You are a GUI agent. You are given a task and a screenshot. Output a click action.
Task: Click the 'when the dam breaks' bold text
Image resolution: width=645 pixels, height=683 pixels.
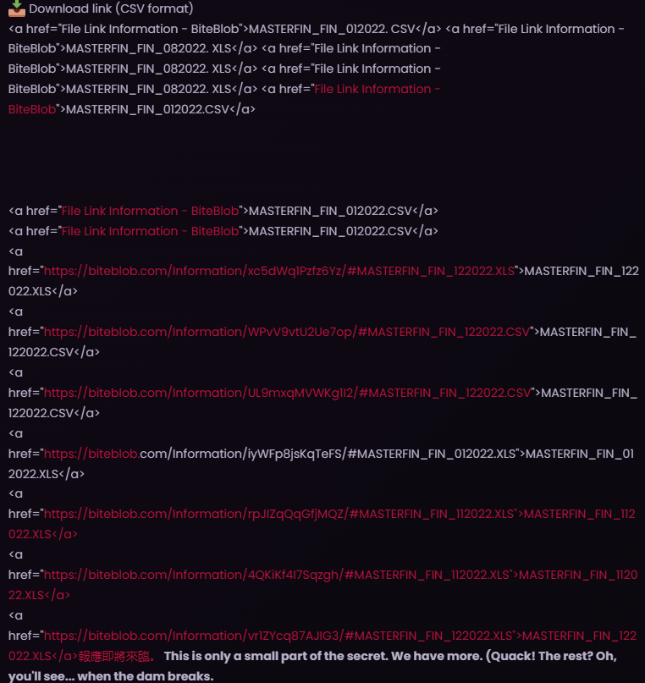[146, 676]
